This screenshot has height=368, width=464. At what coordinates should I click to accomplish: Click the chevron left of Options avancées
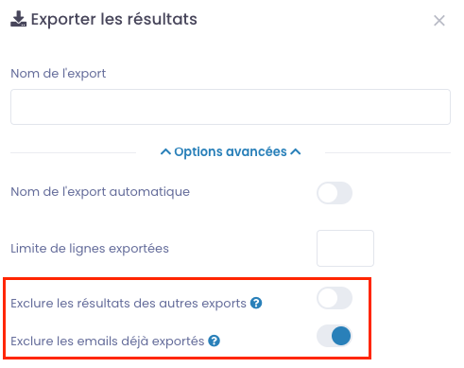point(165,152)
